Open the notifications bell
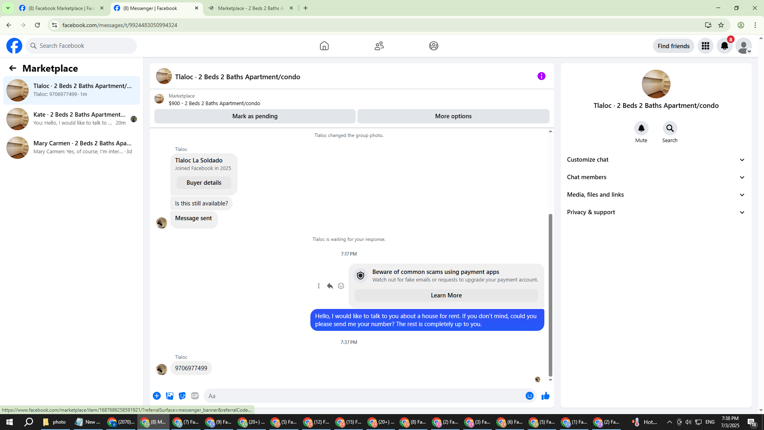This screenshot has height=430, width=764. coord(724,46)
